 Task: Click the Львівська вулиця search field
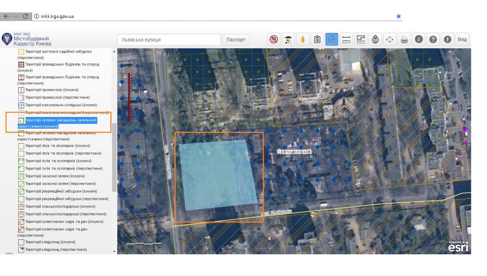(169, 40)
